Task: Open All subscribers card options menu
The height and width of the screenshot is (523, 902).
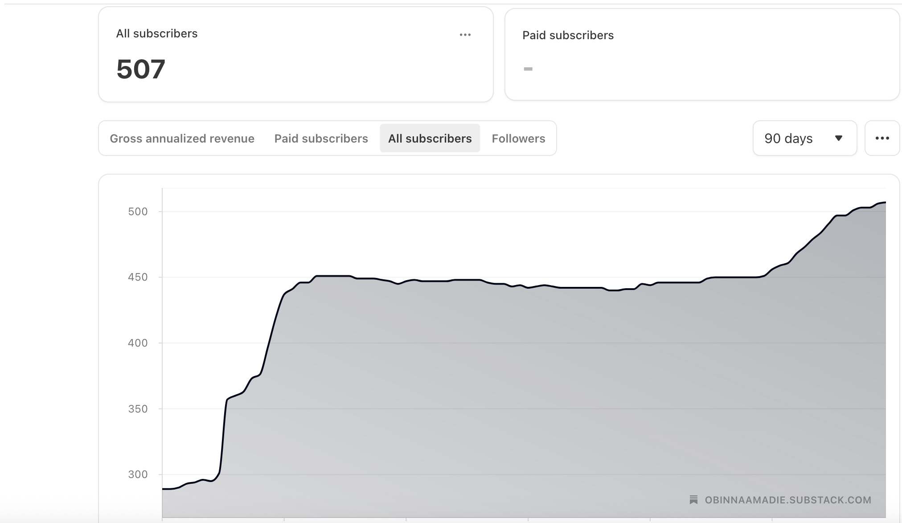Action: (465, 35)
